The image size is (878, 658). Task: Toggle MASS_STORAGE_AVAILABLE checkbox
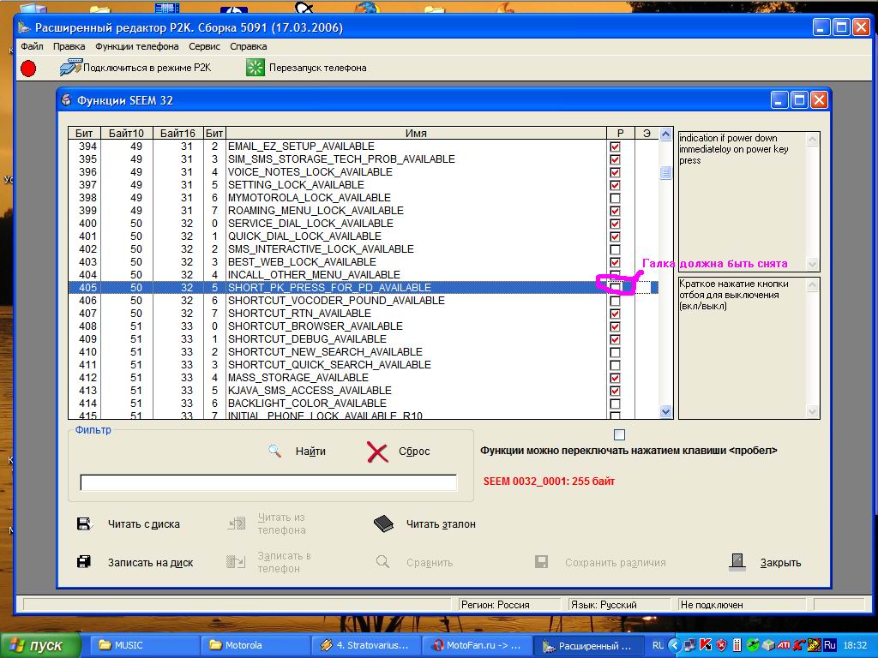tap(615, 378)
